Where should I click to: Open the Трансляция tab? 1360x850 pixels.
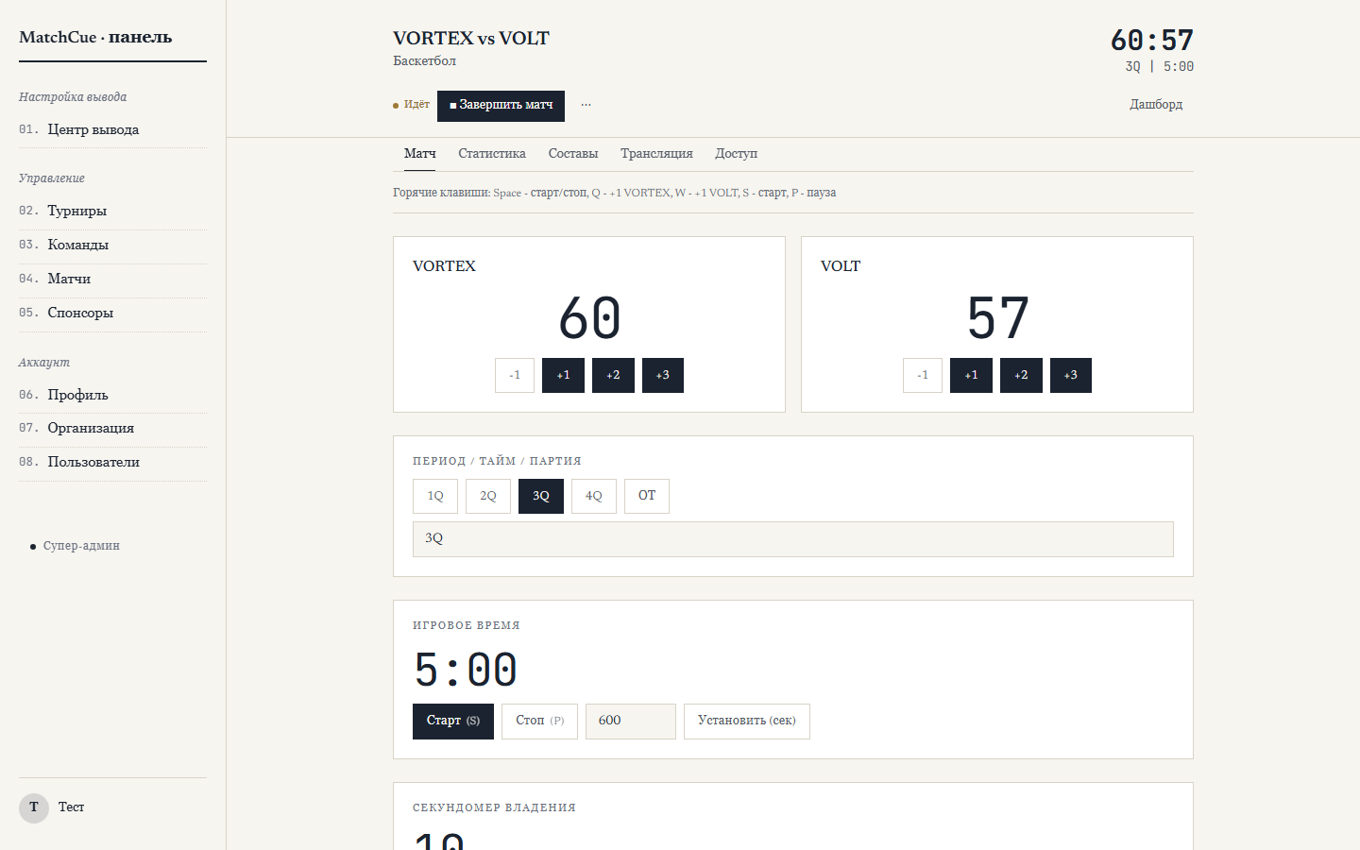click(x=656, y=154)
